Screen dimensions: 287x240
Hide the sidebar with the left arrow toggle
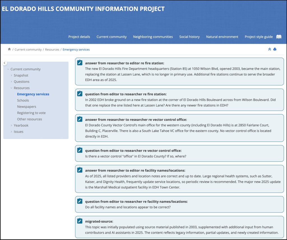pyautogui.click(x=5, y=63)
